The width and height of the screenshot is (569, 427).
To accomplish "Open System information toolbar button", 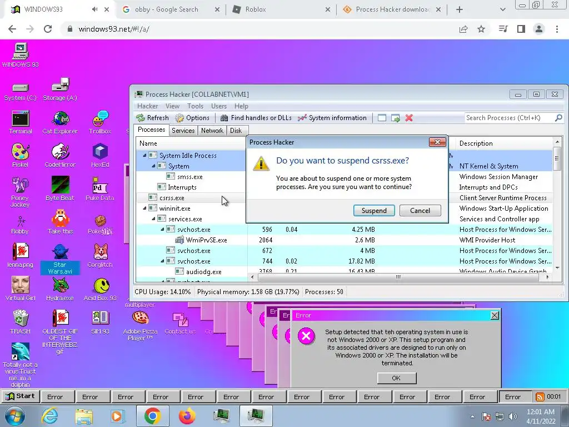I will [332, 118].
